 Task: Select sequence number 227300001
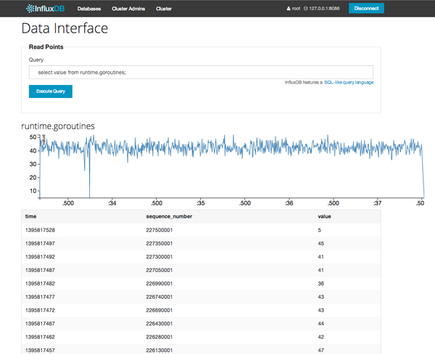click(x=159, y=257)
